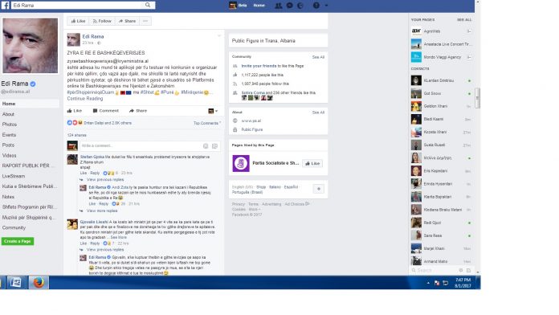Like the Edi Rama page
Screen dimensions: 559x315
pyautogui.click(x=78, y=21)
